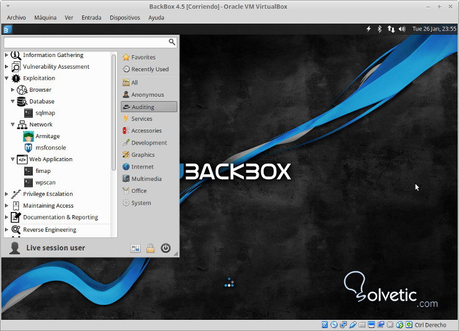Click the application list scrollbar
This screenshot has height=331, width=459.
(x=114, y=113)
